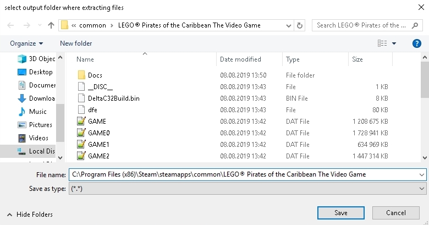The height and width of the screenshot is (225, 429).
Task: Click the Desktop icon in navigation pane
Action: 22,72
